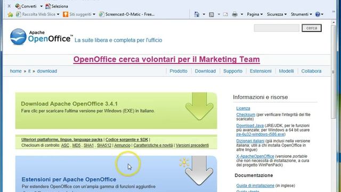Click the green download arrow icon

coord(199,106)
